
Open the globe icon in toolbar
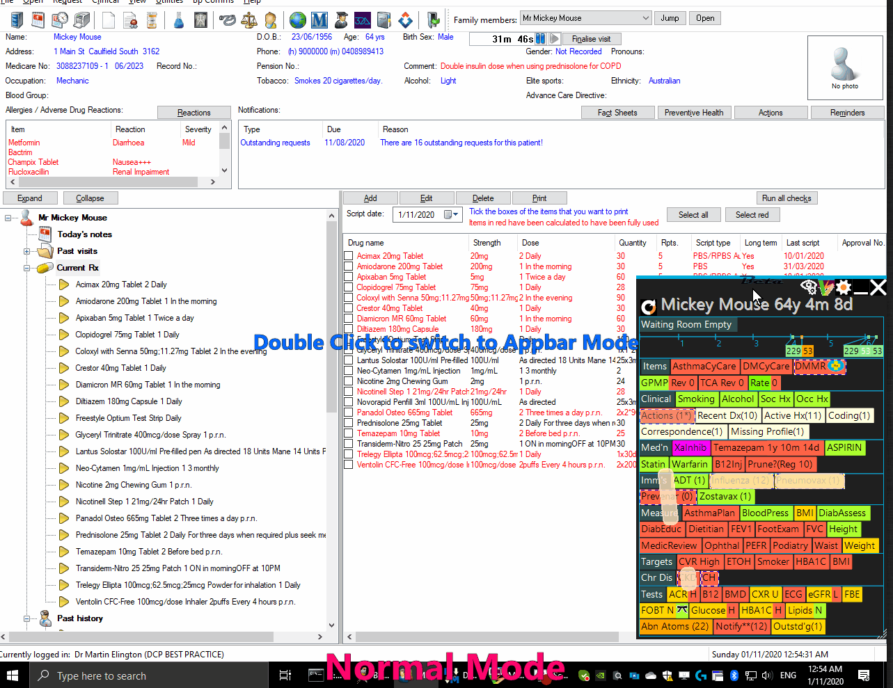pyautogui.click(x=298, y=20)
